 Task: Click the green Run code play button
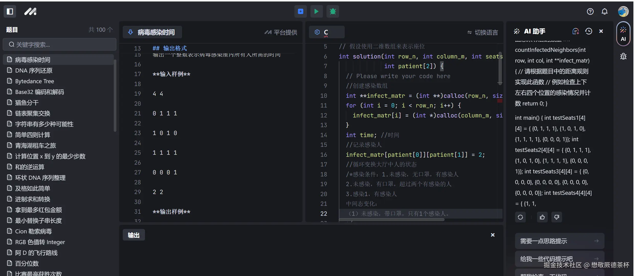[316, 11]
